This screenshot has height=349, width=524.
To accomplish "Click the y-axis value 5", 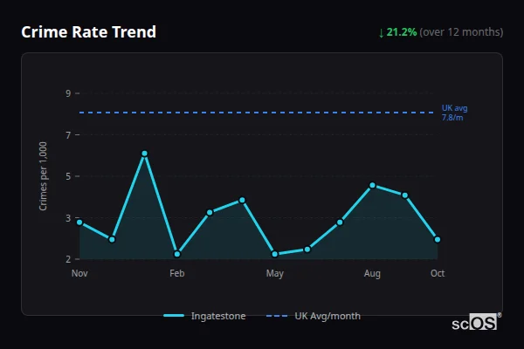I will click(x=68, y=176).
